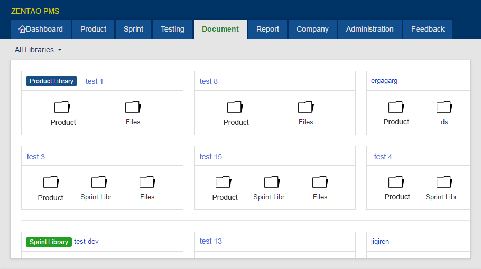Open the Files folder in test 15
Viewport: 481px width, 269px height.
[x=320, y=188]
